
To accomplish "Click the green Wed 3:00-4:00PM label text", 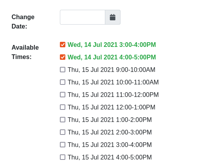I will [x=112, y=45].
